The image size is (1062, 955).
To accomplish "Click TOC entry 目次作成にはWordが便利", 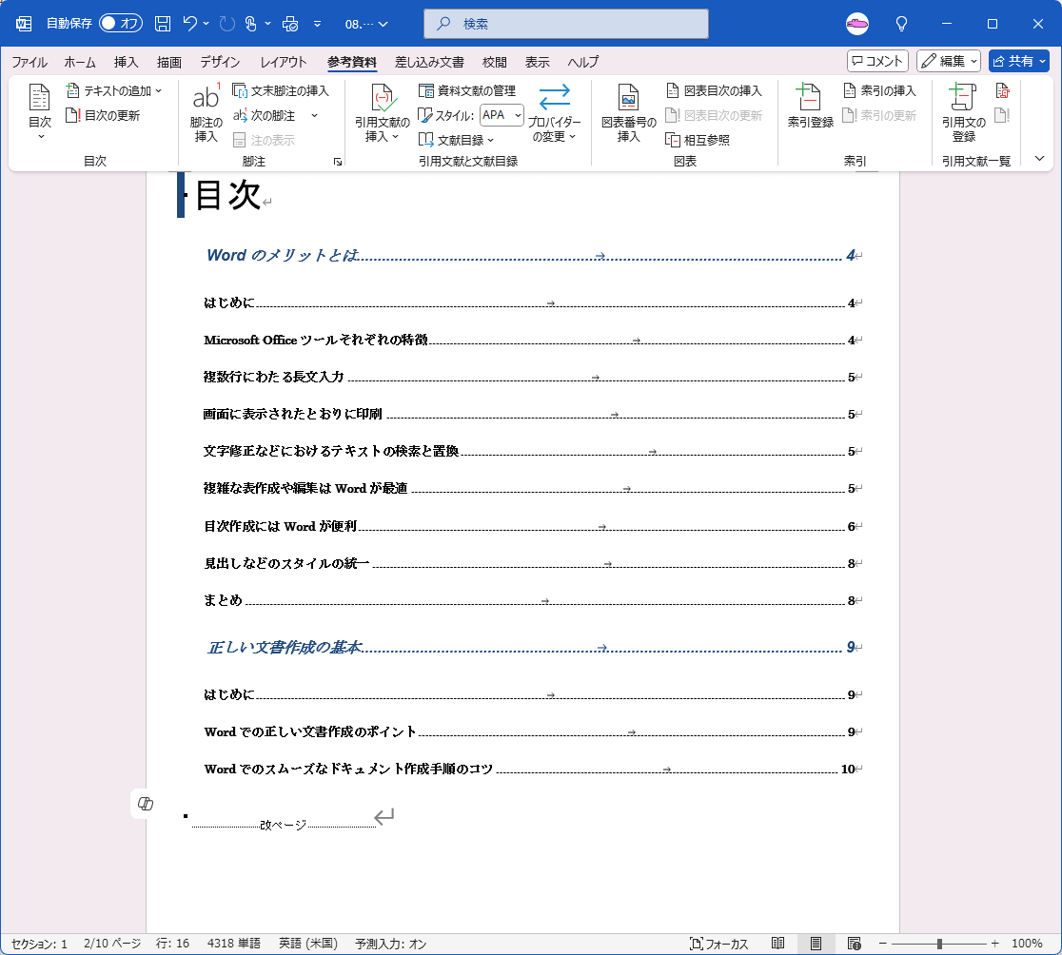I will pyautogui.click(x=532, y=526).
